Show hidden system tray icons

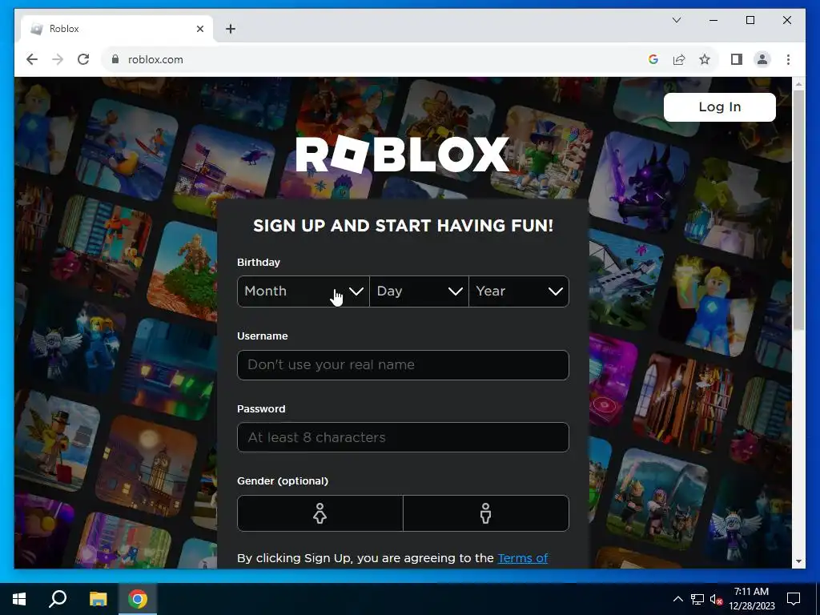coord(677,599)
